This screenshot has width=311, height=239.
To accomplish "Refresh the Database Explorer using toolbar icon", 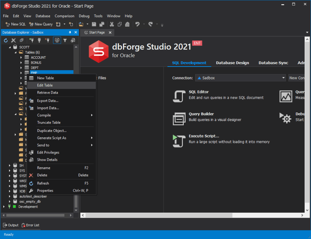I will click(x=5, y=40).
